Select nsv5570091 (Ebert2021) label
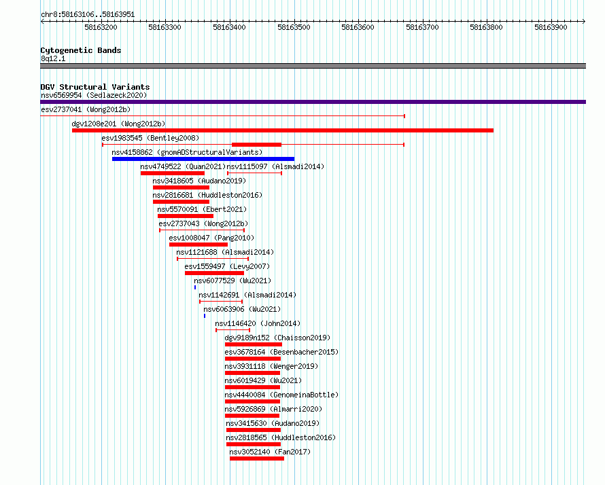605x485 pixels. (x=202, y=209)
